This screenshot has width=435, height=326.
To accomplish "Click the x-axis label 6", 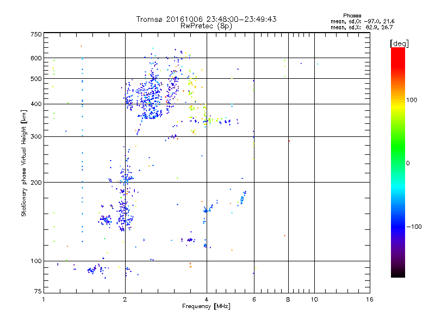I will tap(254, 299).
